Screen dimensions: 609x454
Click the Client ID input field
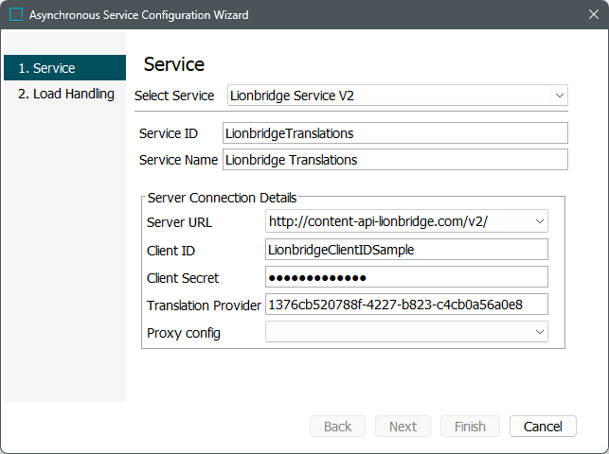(x=406, y=250)
